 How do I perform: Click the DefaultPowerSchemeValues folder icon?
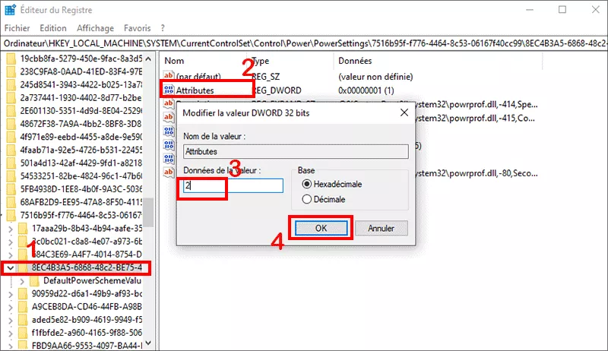pos(34,281)
